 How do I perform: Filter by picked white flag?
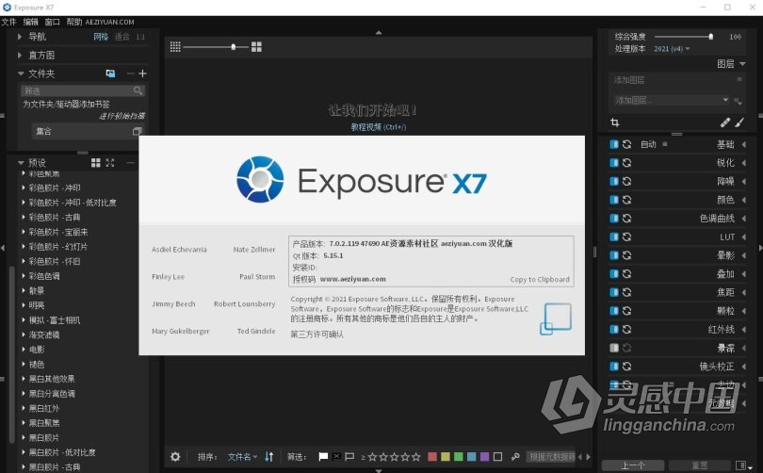(323, 456)
